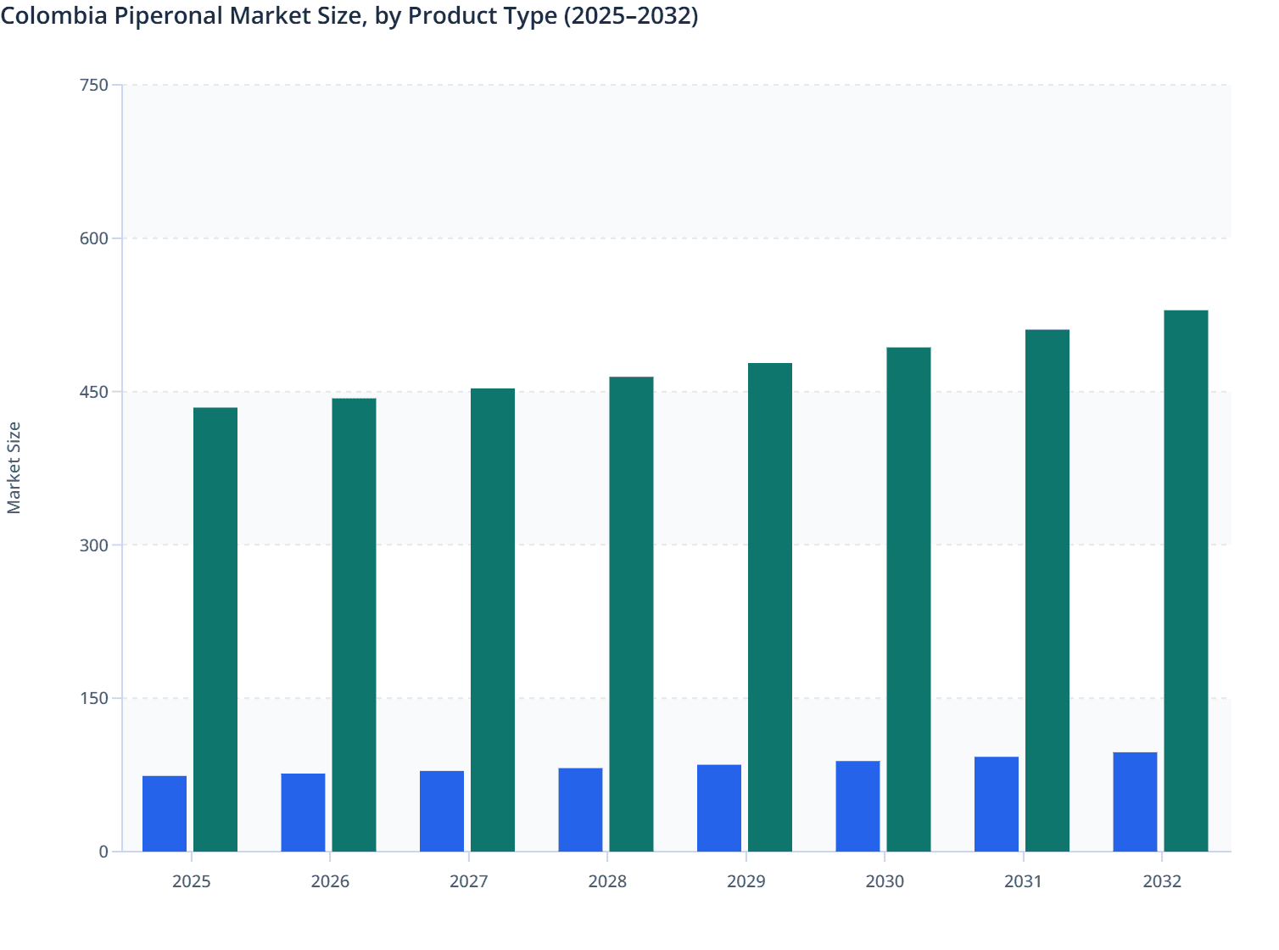Select the teal bar for 2025
Screen dimensions: 1279x950
pos(216,628)
